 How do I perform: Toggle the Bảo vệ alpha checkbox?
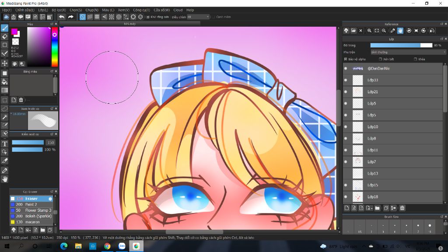(346, 59)
